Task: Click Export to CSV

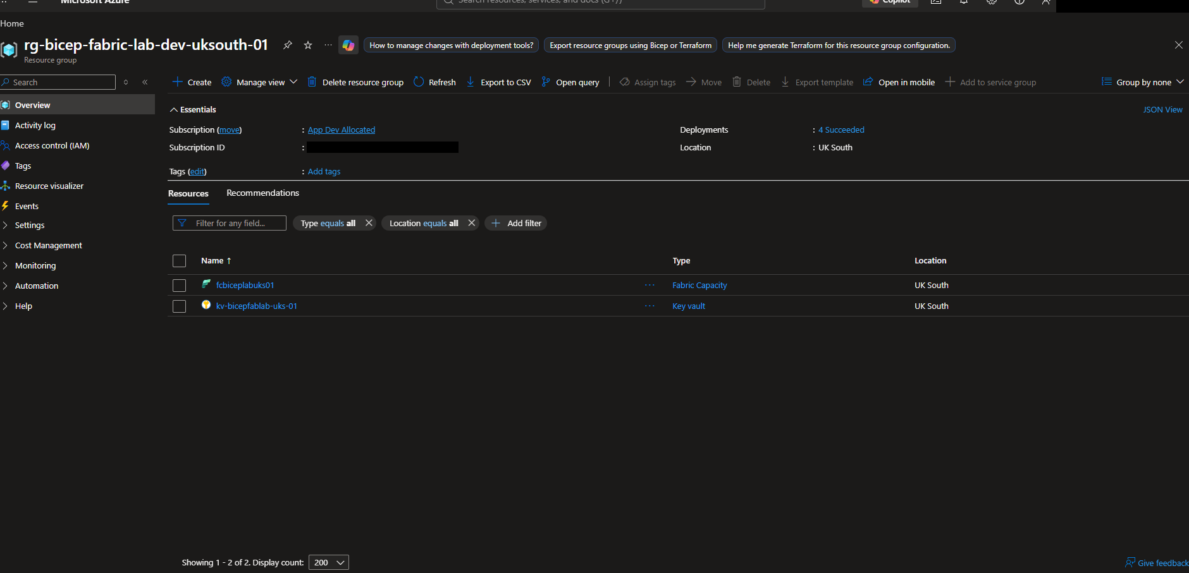Action: point(498,82)
